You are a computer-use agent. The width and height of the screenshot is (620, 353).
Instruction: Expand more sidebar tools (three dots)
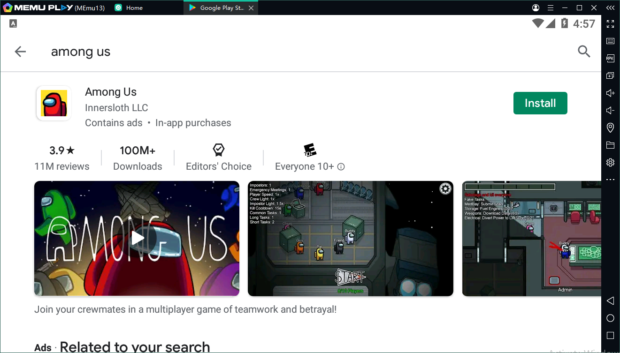pos(610,180)
